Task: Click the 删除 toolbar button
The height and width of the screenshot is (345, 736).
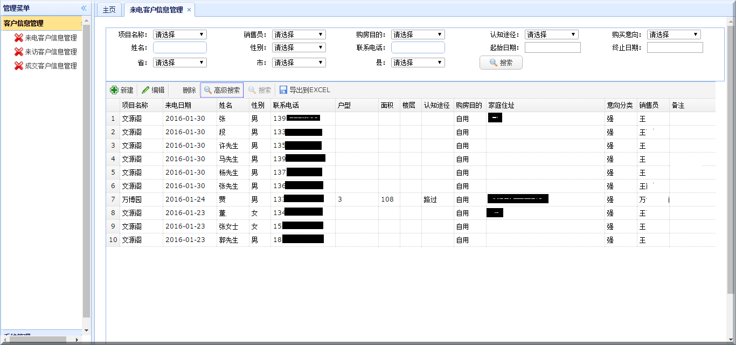Action: pyautogui.click(x=189, y=90)
